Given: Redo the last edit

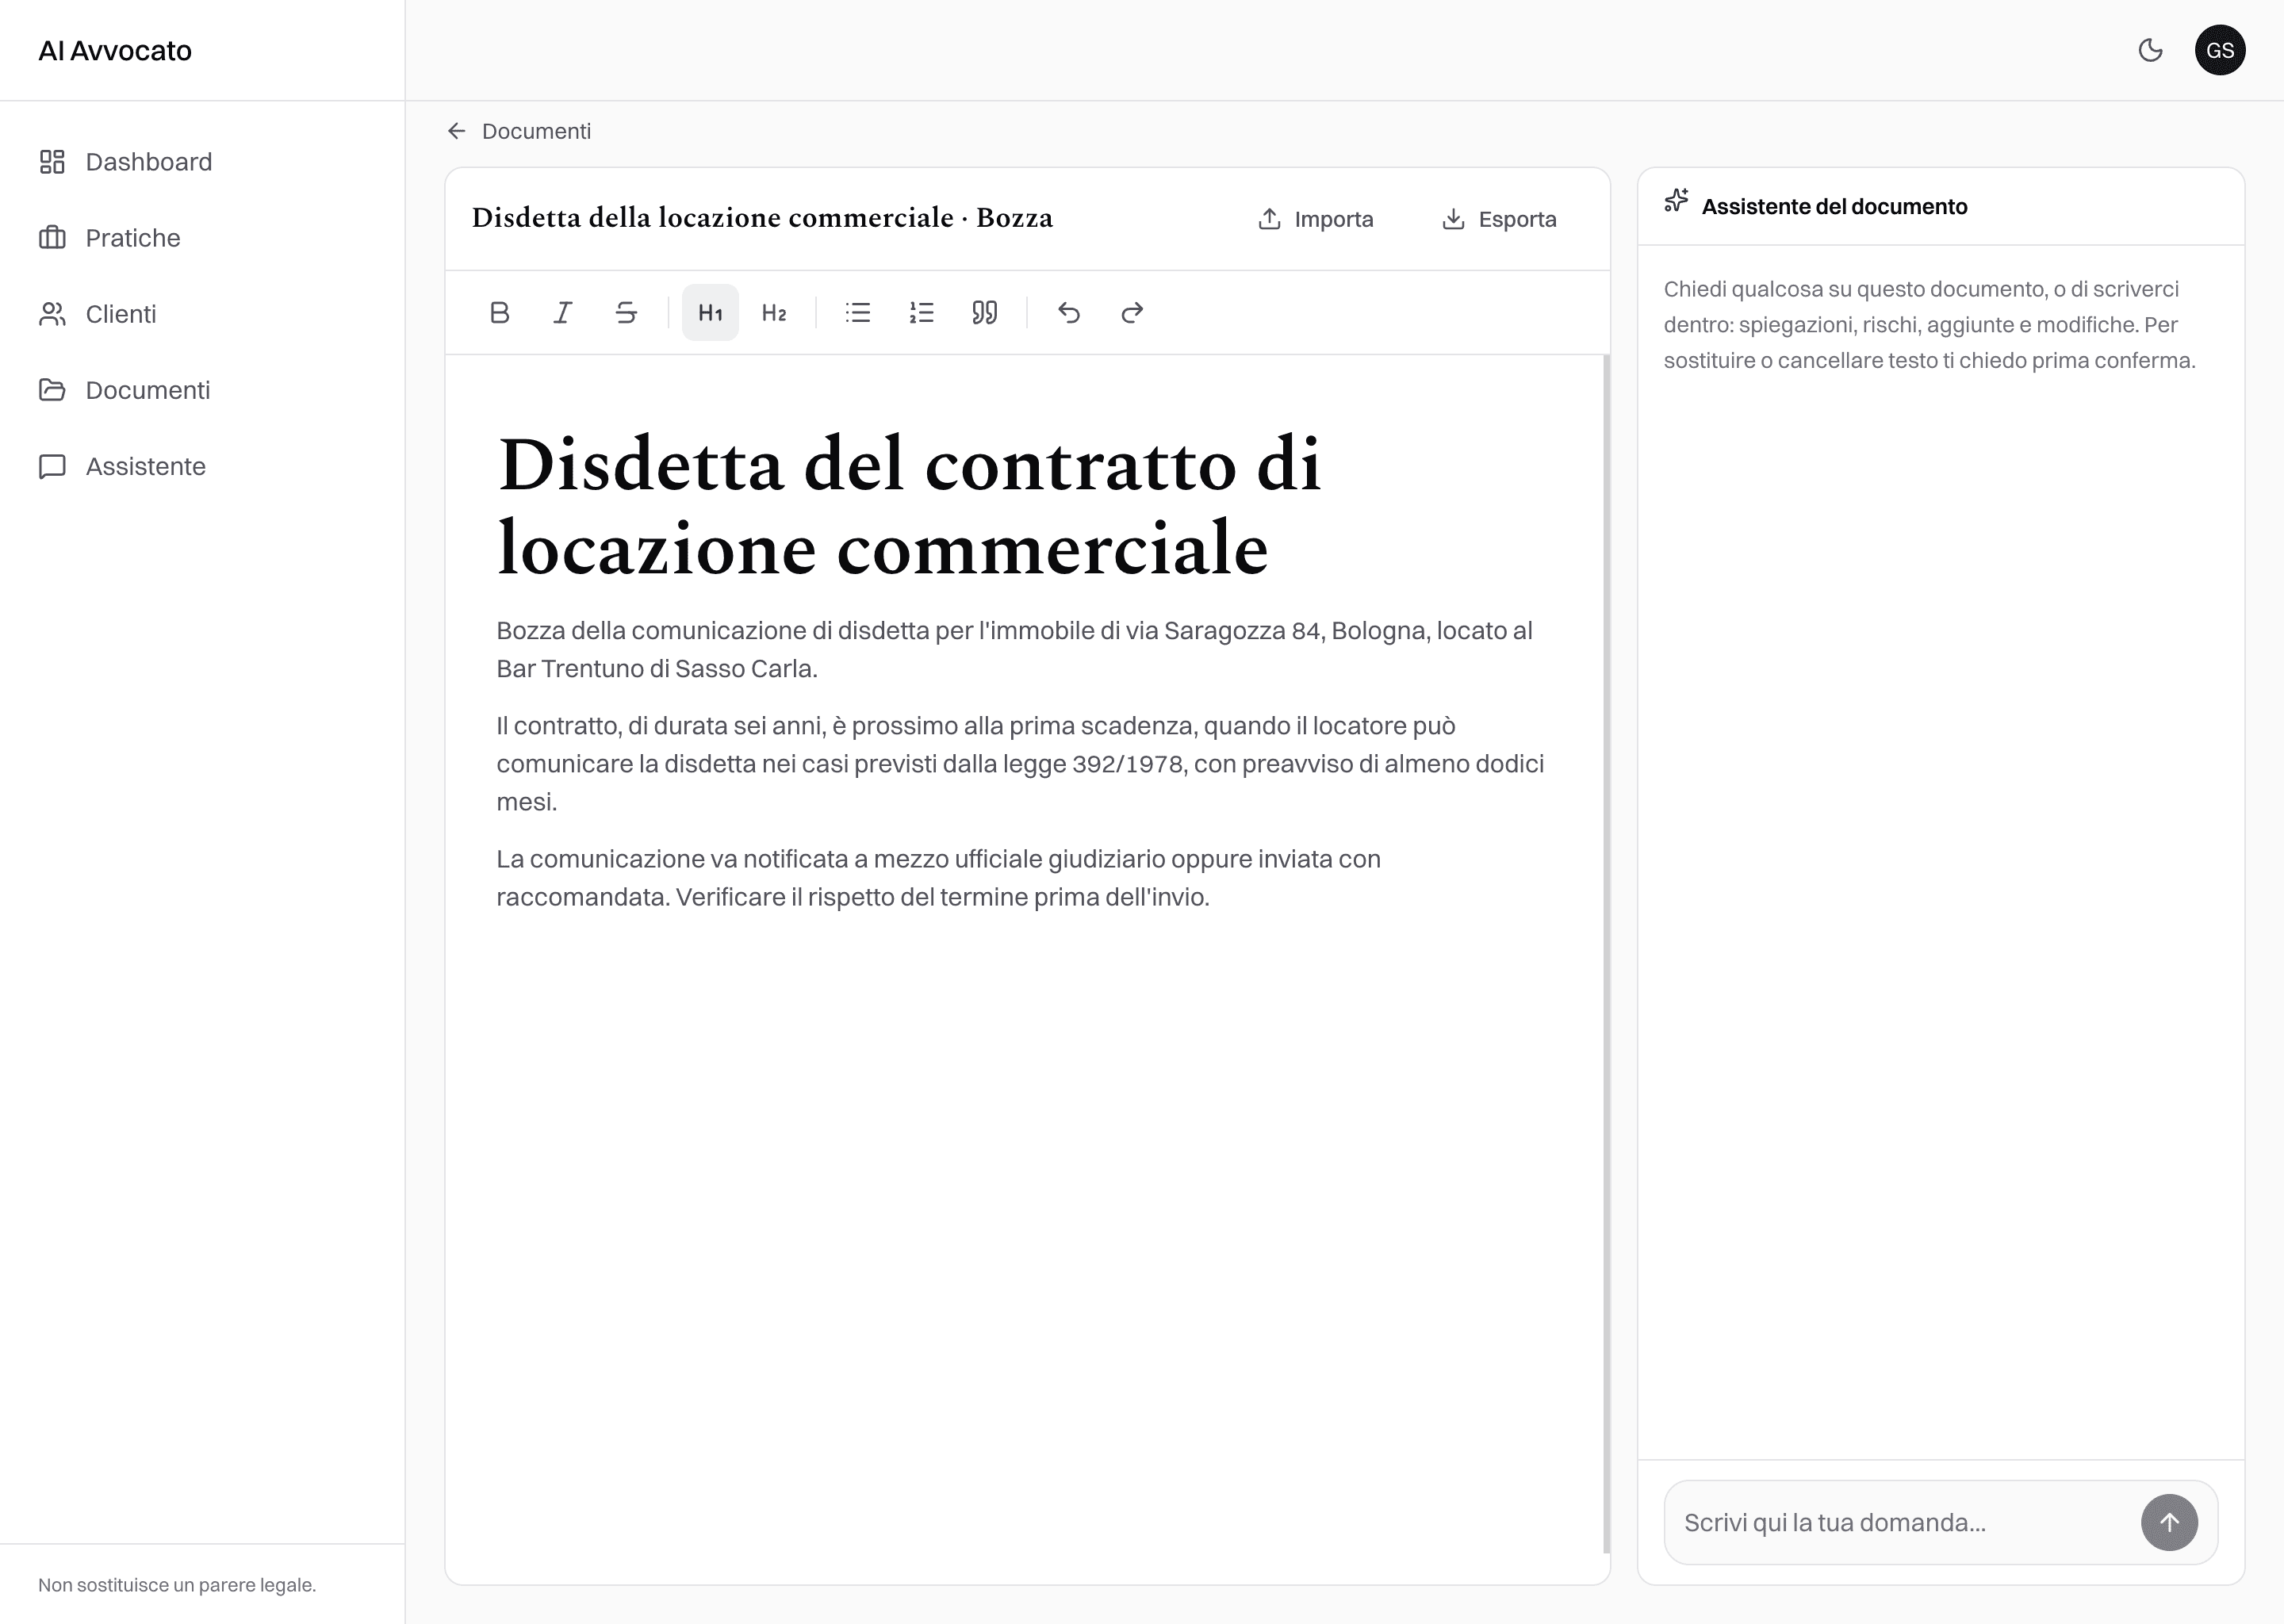Looking at the screenshot, I should click(x=1132, y=313).
